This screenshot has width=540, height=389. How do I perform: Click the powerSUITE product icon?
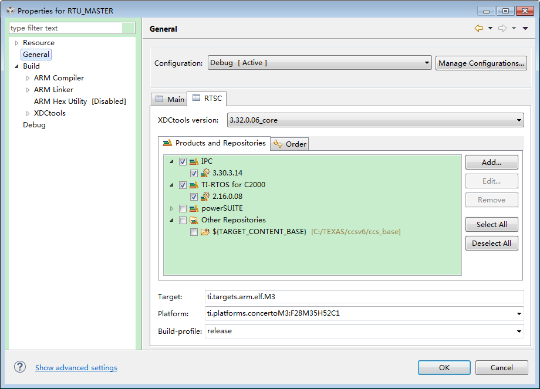[194, 208]
